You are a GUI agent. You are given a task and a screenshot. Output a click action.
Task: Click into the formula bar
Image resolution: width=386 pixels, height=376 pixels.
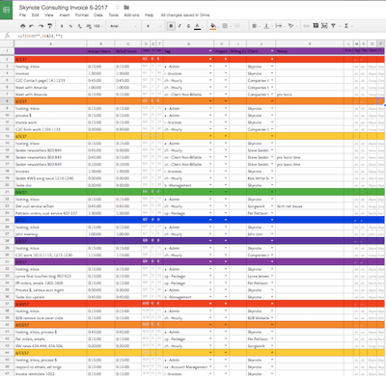[200, 36]
